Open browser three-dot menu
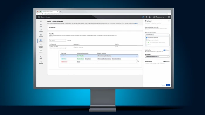This screenshot has height=115, width=205. pyautogui.click(x=170, y=14)
